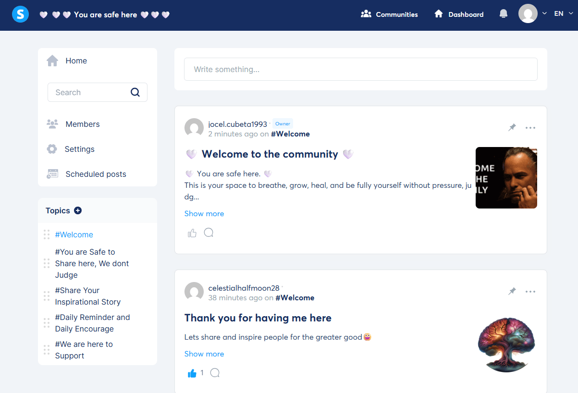Select Home in the sidebar

pyautogui.click(x=76, y=61)
